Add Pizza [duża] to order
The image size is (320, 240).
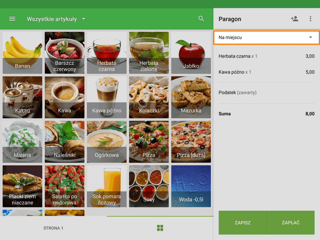(191, 142)
